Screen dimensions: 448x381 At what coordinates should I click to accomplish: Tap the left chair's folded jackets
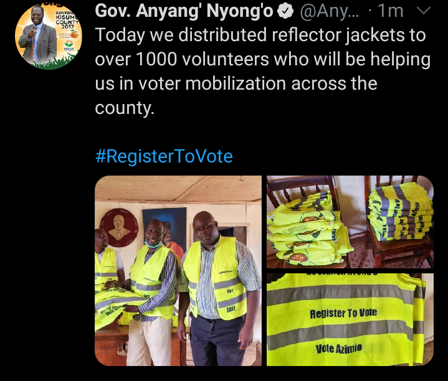point(307,228)
